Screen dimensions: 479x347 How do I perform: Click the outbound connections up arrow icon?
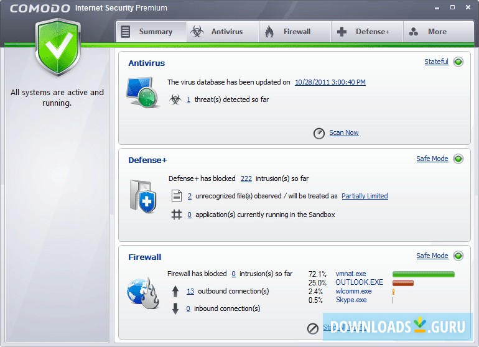(x=175, y=291)
